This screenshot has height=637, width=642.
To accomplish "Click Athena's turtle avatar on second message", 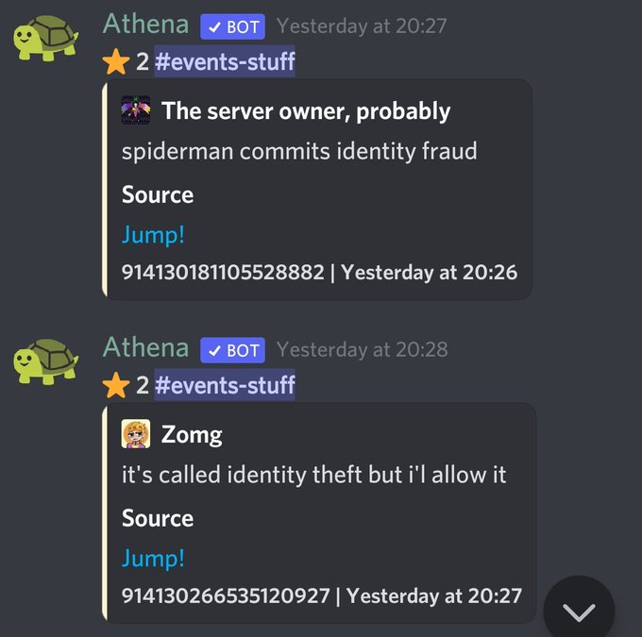I will 46,361.
